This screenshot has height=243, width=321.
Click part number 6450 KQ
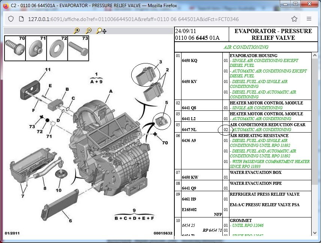pos(190,61)
